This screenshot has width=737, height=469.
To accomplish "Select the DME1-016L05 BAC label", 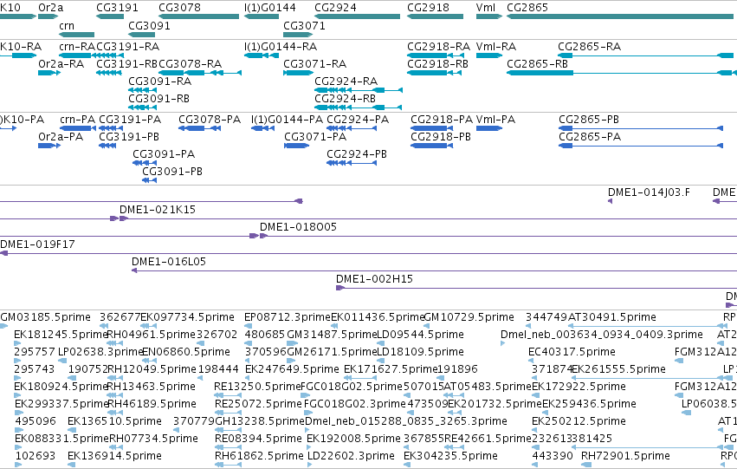I will 169,262.
